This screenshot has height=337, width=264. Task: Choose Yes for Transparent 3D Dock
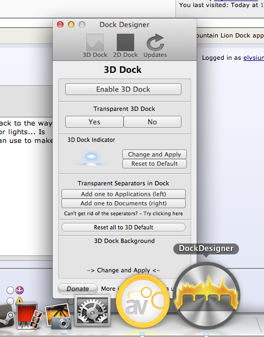[95, 122]
